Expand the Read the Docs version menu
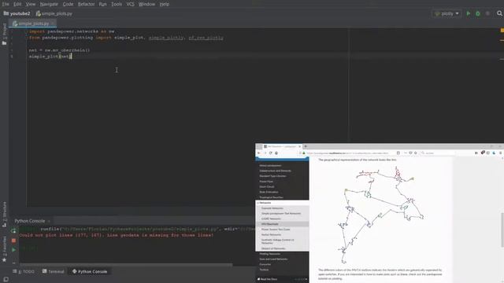This screenshot has height=283, width=504. tap(282, 279)
